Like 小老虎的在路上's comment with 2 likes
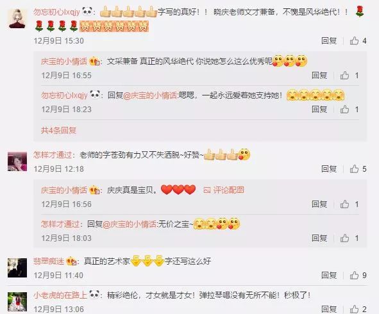 point(354,309)
